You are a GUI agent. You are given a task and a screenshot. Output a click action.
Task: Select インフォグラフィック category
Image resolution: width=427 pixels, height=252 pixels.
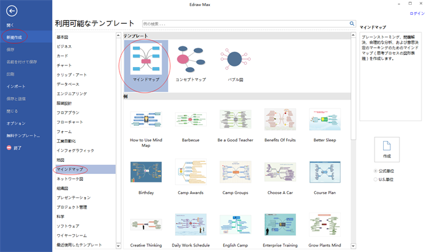coord(76,150)
